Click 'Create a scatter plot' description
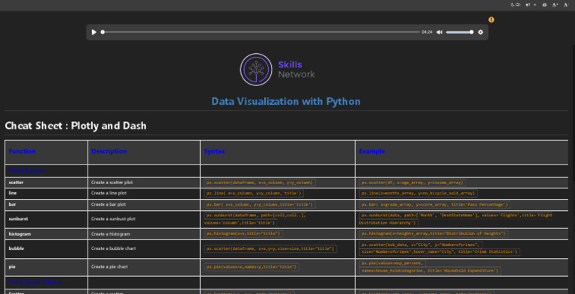Screen dimensions: 575x294 point(112,183)
